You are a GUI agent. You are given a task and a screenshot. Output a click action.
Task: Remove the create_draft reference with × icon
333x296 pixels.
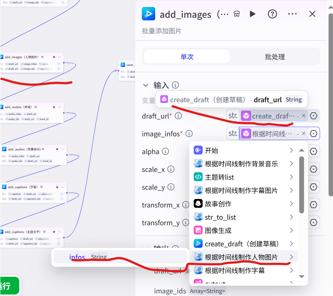[303, 116]
